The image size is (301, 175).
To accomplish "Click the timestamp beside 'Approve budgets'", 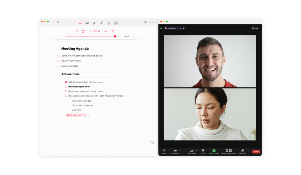I will 58,66.
